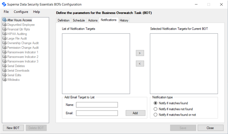The image size is (228, 134).
Task: Click the Serial Deletes BOT icon
Action: [5, 66]
